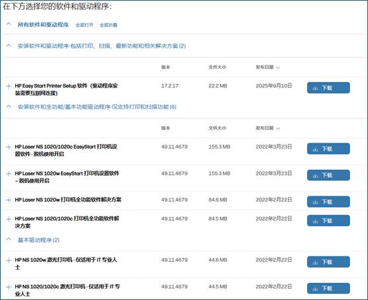Click 全部打开 link
This screenshot has height=300, width=368.
(x=85, y=25)
